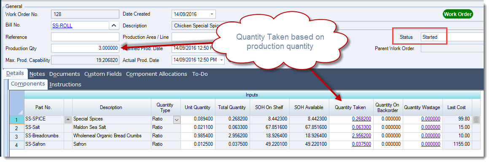Select grid row header 1
This screenshot has width=490, height=163.
[17, 120]
